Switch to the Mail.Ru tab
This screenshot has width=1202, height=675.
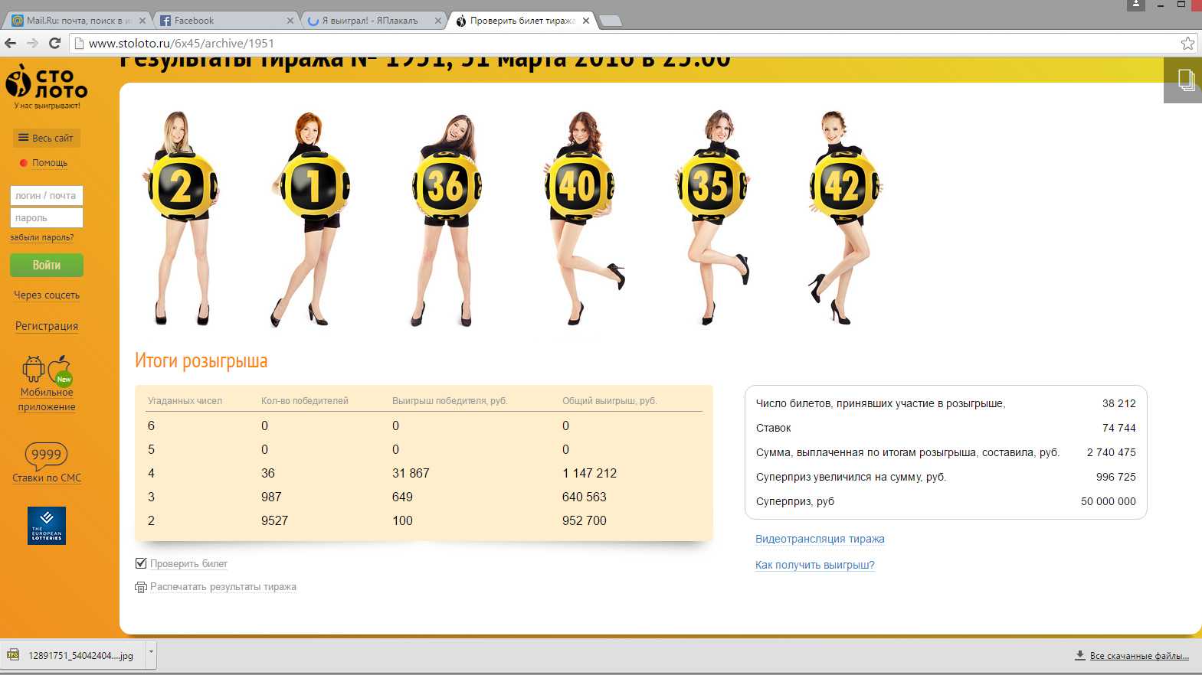(x=77, y=21)
